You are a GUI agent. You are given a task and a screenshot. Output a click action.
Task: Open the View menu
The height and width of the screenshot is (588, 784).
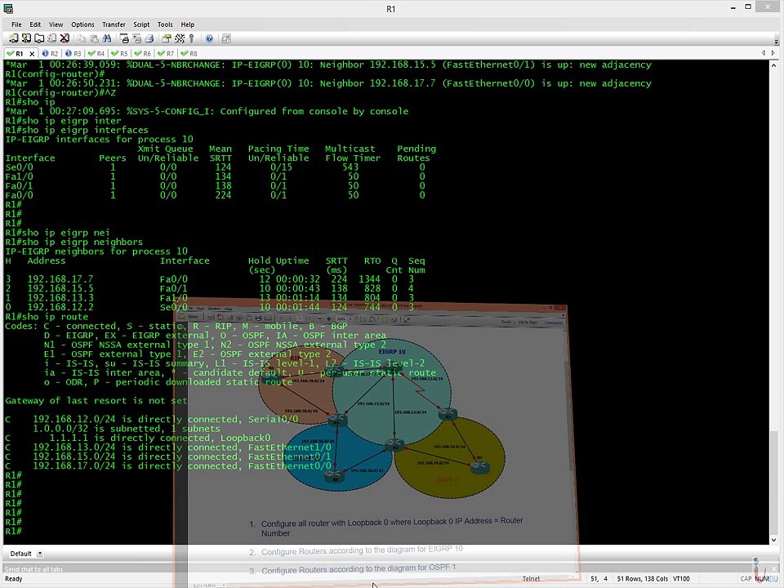pos(56,24)
